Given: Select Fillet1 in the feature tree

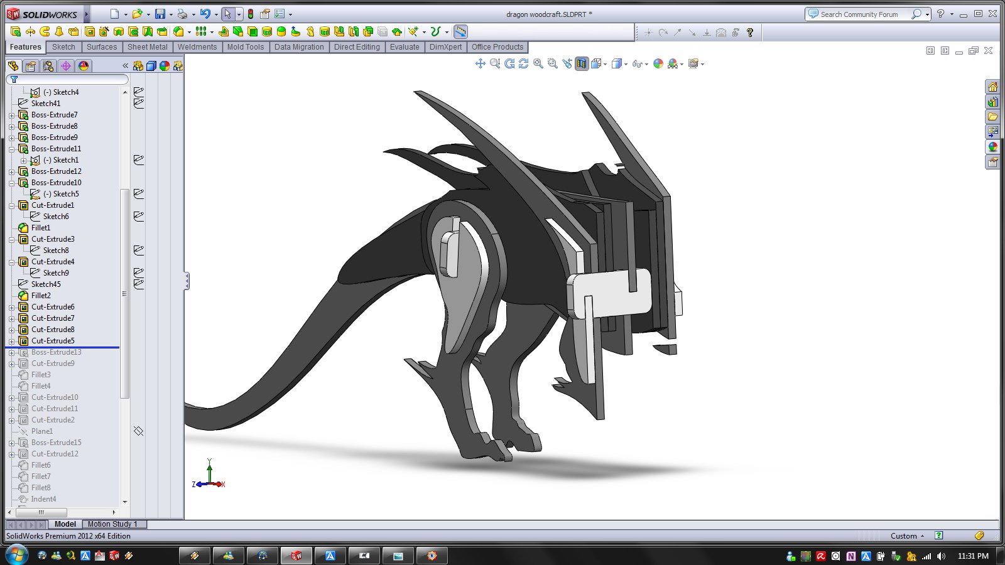Looking at the screenshot, I should [41, 228].
